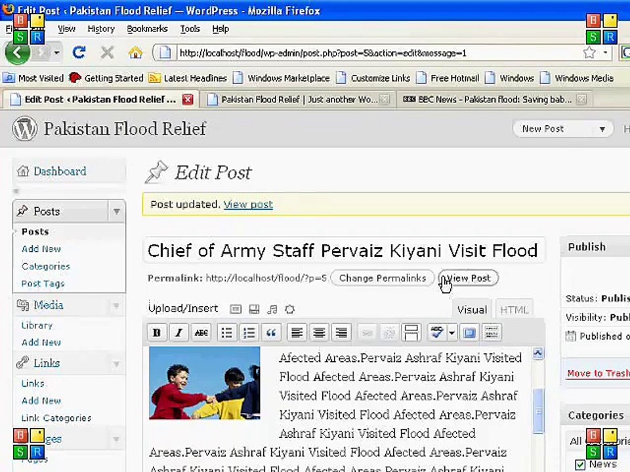Viewport: 630px width, 472px height.
Task: Open the location bar history dropdown
Action: click(x=605, y=52)
